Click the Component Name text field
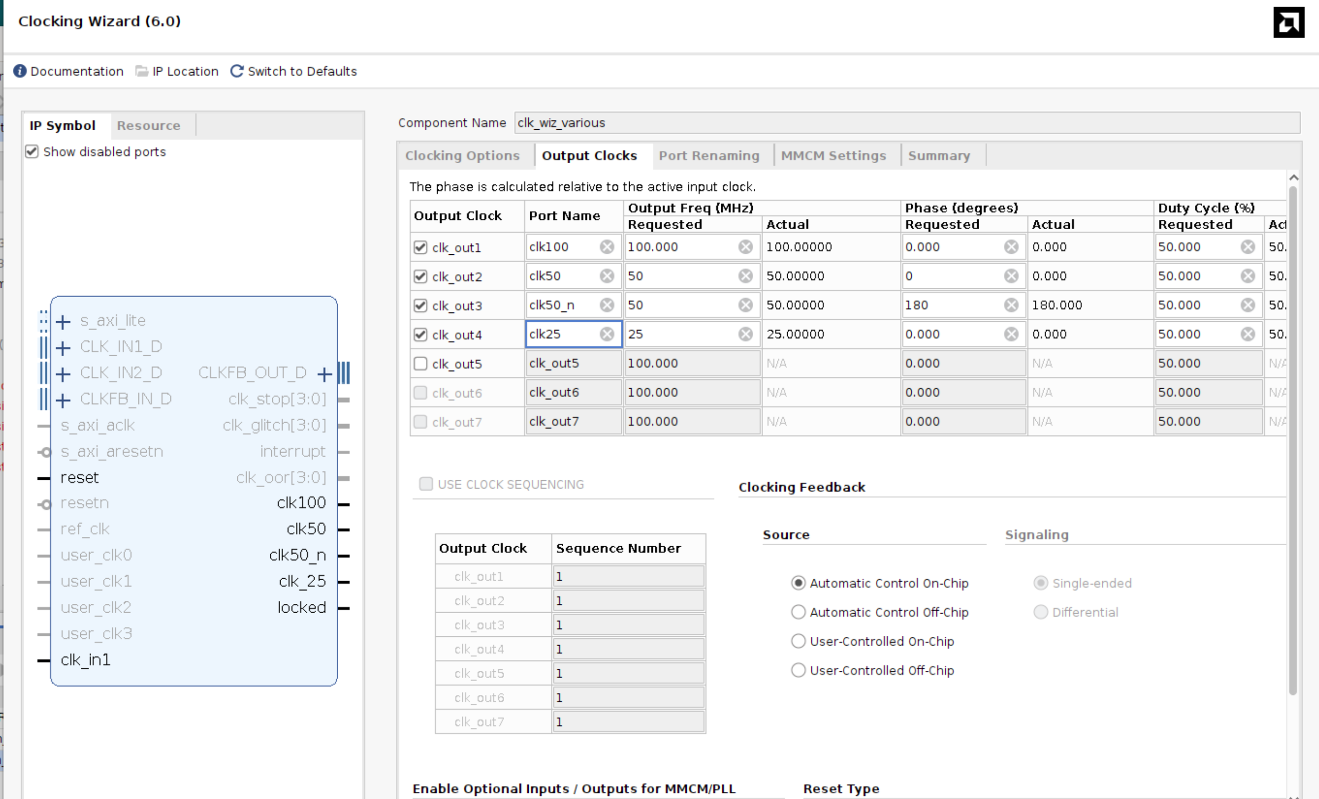 click(906, 123)
